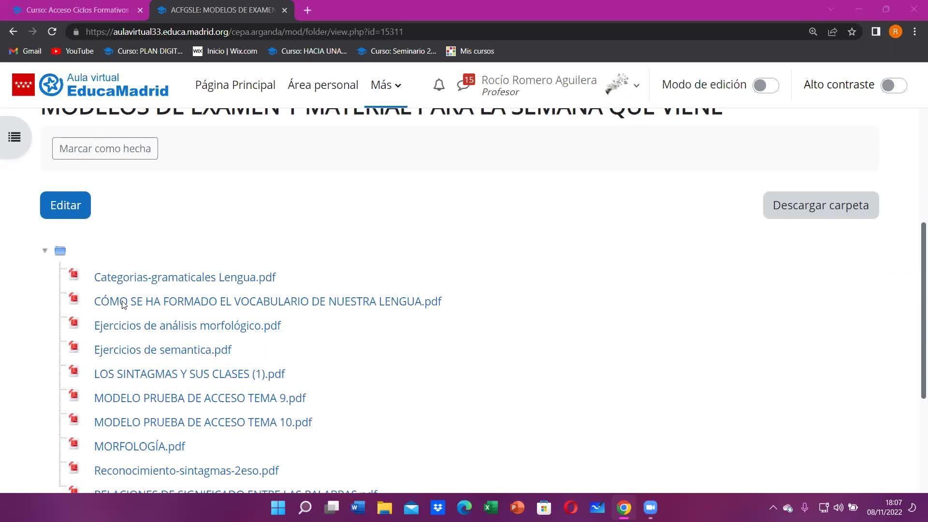928x522 pixels.
Task: Open messages icon with 15 badge
Action: (464, 85)
